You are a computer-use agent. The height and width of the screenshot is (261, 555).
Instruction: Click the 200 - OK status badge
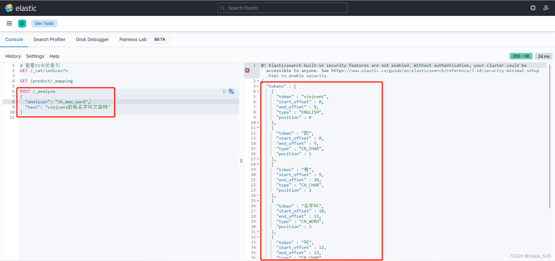[521, 56]
